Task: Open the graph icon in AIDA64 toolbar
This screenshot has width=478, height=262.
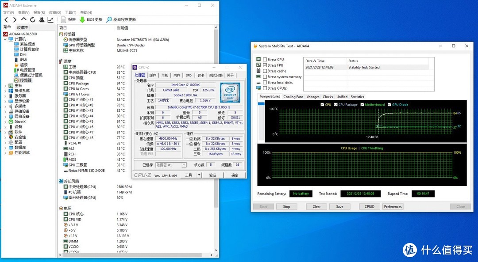Action: click(50, 20)
